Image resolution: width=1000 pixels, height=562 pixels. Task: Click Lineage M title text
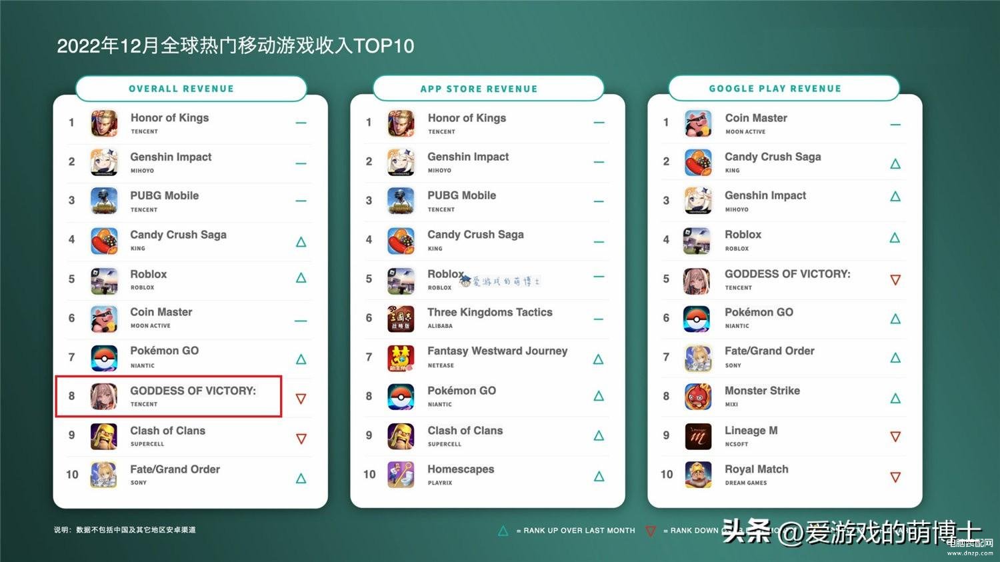(x=751, y=431)
